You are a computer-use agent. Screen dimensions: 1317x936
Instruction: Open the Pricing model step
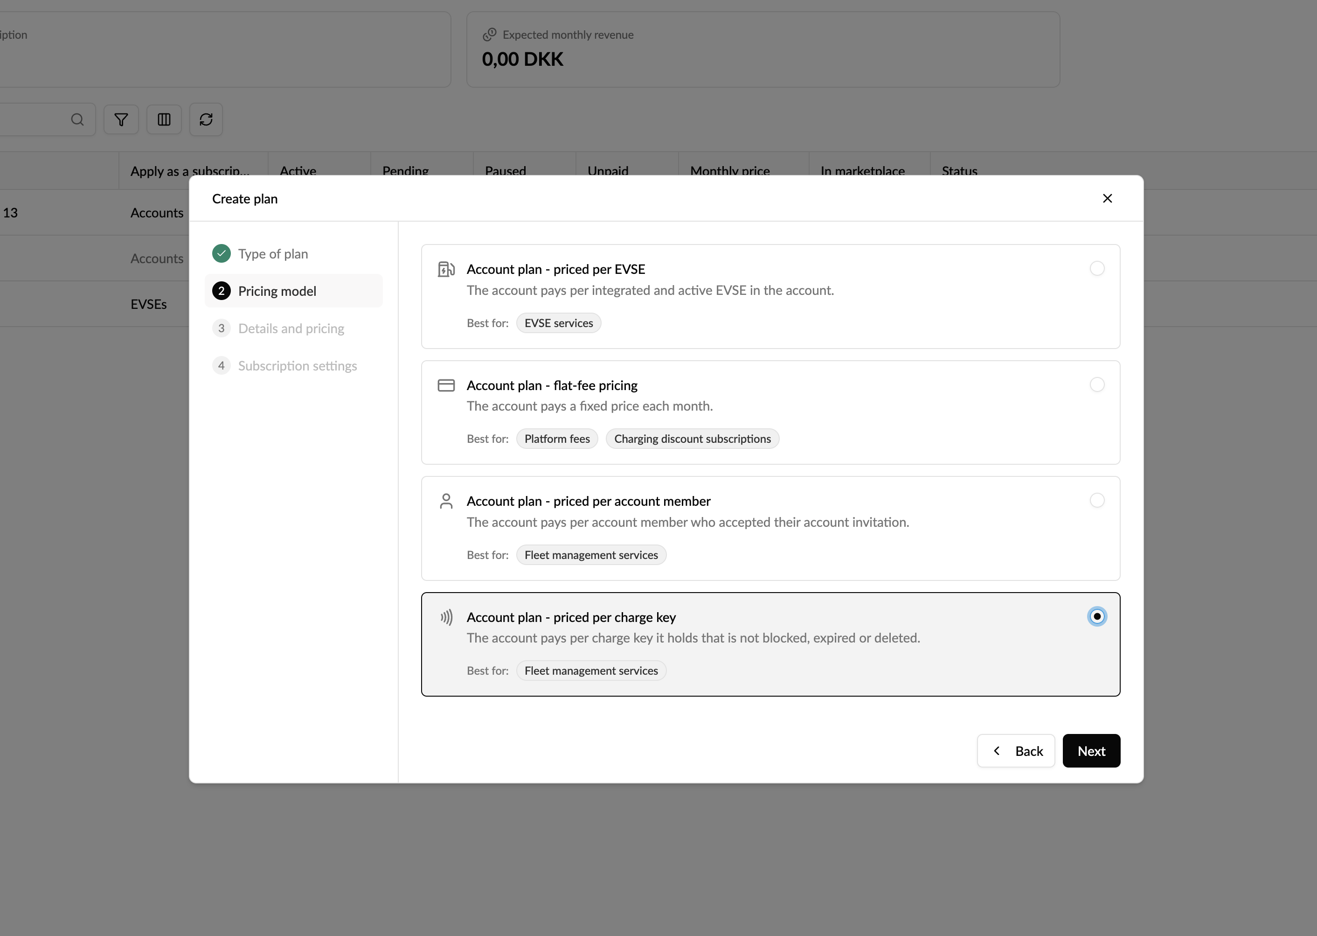(x=294, y=291)
